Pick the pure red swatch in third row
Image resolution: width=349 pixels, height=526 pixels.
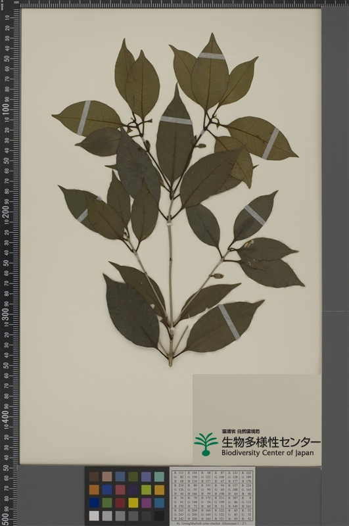tap(120, 502)
